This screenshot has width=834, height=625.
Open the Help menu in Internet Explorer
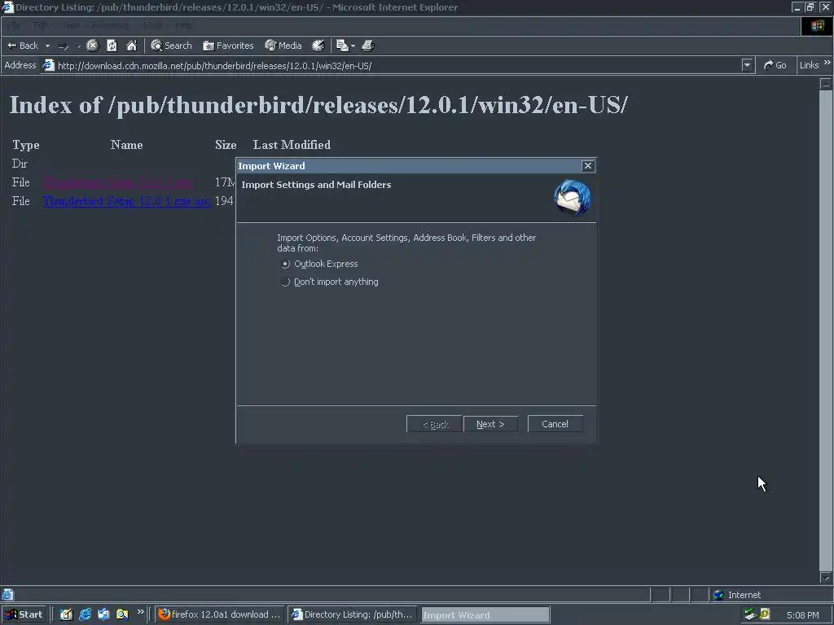(x=184, y=25)
